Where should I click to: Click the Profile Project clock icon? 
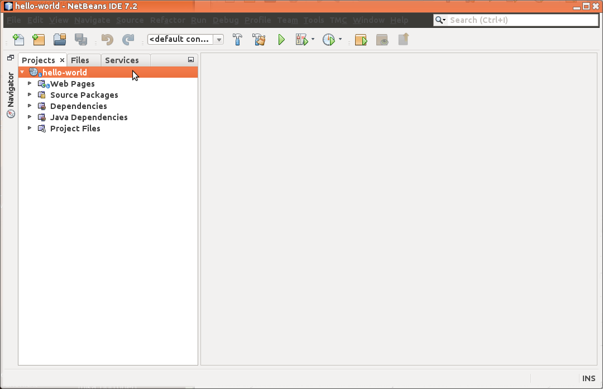328,40
